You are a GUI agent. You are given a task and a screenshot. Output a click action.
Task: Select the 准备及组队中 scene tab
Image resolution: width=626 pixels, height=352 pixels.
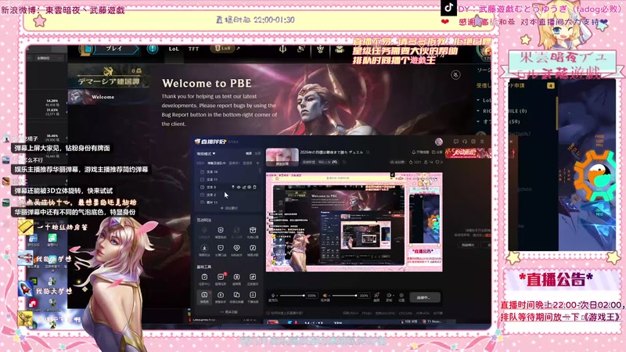click(x=217, y=163)
